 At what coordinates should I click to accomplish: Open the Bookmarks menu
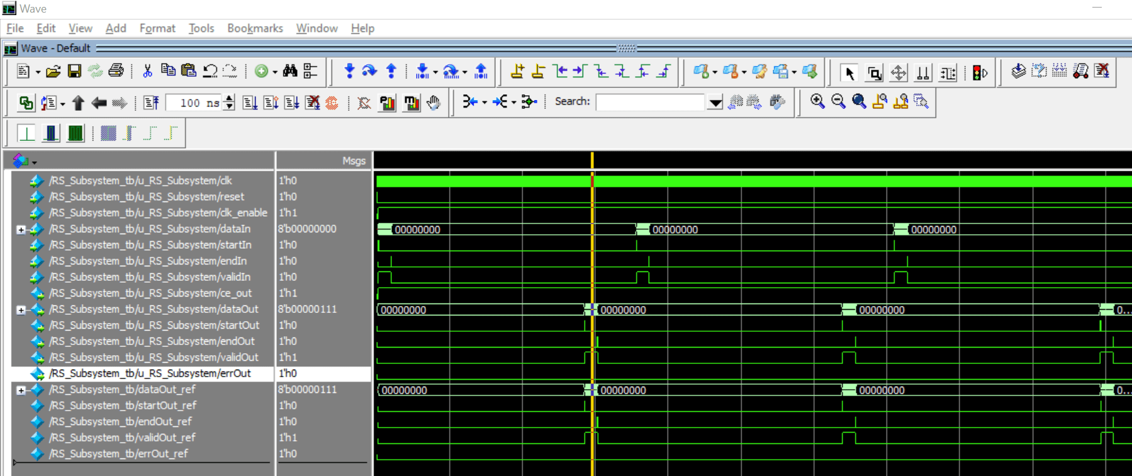point(255,28)
